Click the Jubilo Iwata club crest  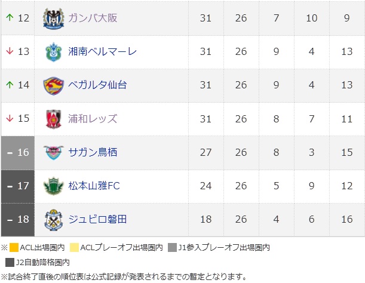click(x=53, y=220)
